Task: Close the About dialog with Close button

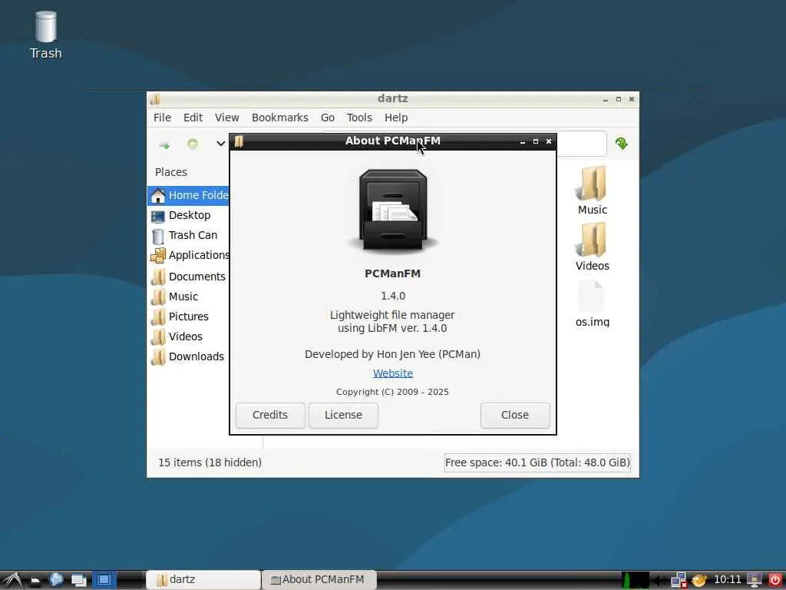Action: point(515,415)
